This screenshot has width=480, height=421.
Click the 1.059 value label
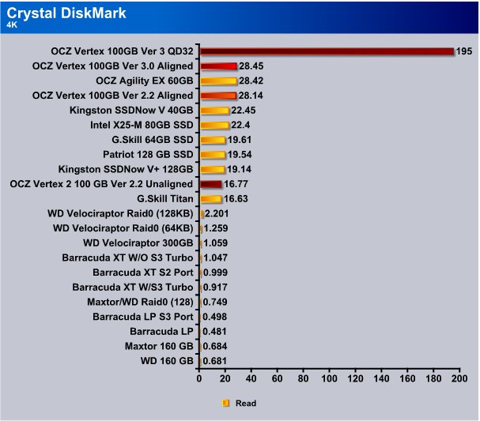216,242
